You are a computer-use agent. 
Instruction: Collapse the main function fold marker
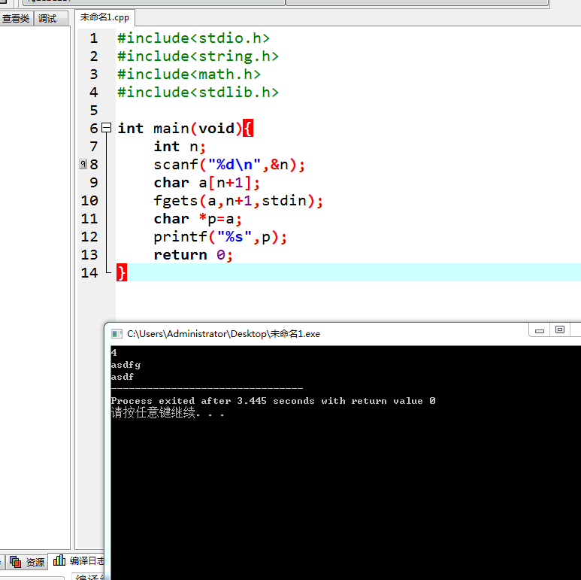tap(106, 128)
